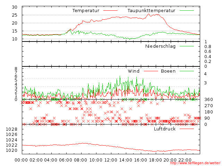The image size is (222, 166).
Task: Click the 10 temperature axis value
Action: [15, 39]
